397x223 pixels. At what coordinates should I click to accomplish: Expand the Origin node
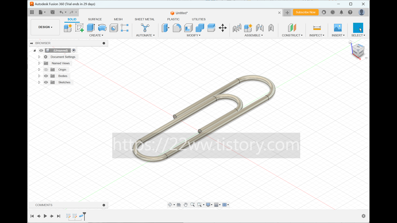click(39, 70)
